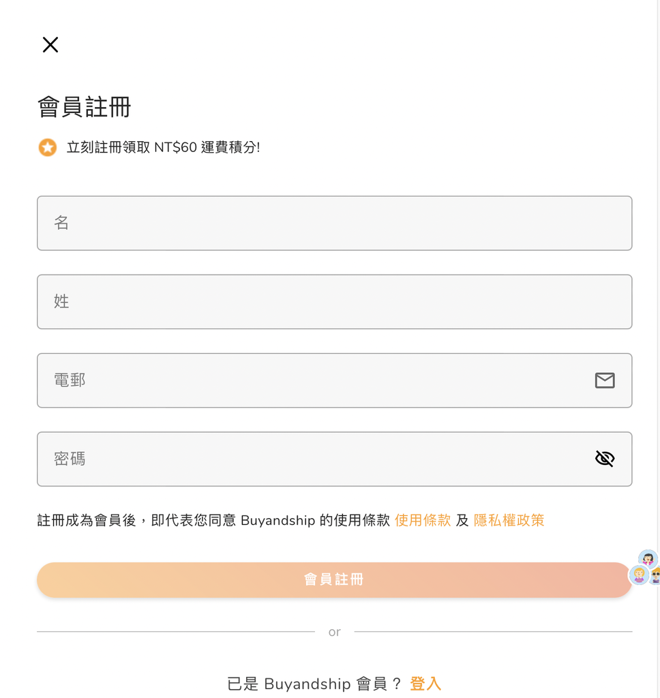This screenshot has width=660, height=698.
Task: Close the 會員註冊 registration dialog
Action: [50, 44]
